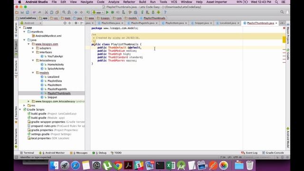Screen dimensions: 304x171
Task: Click the Find magnifier toolbar icon
Action: pos(64,12)
